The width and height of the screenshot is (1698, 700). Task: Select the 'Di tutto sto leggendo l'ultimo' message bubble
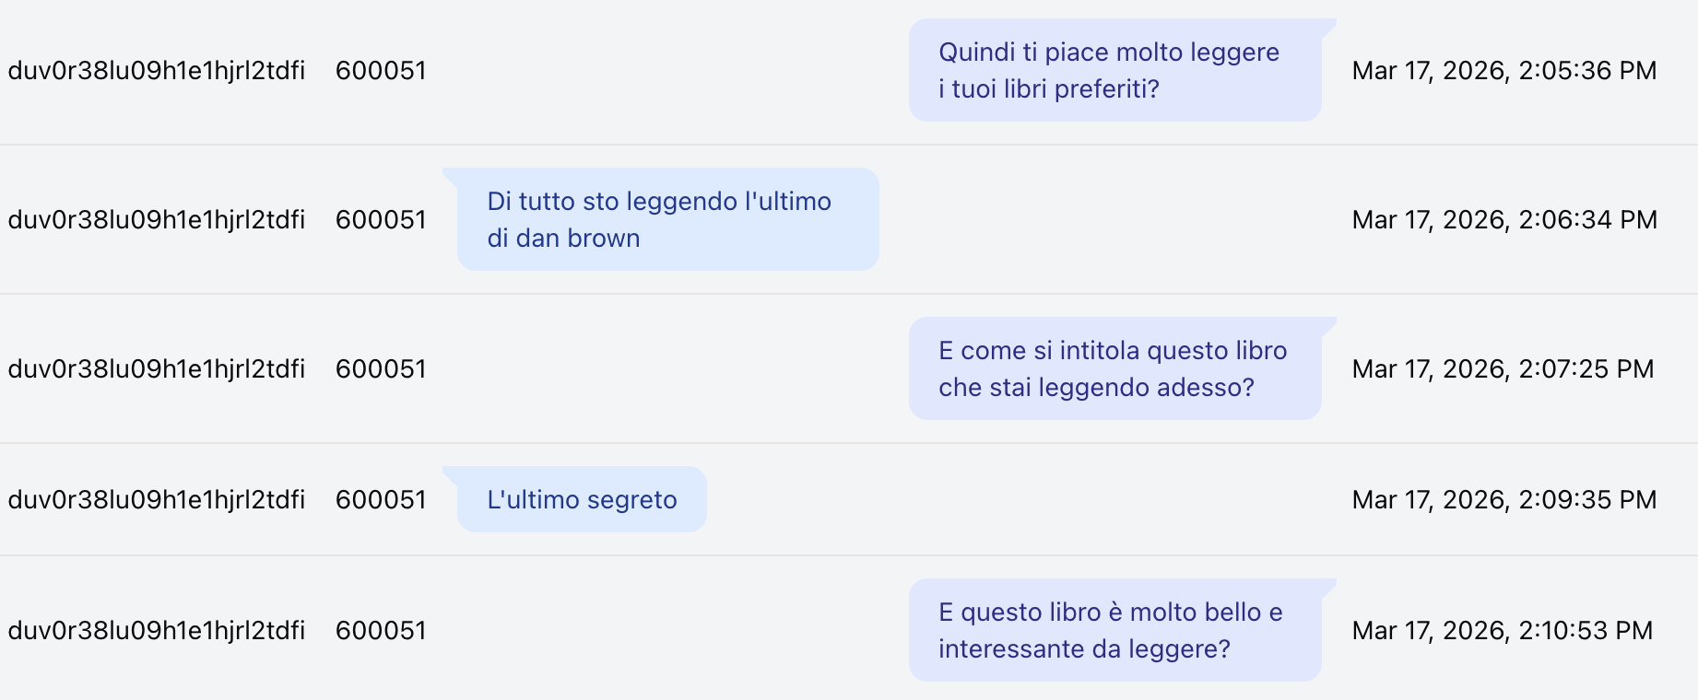(668, 219)
